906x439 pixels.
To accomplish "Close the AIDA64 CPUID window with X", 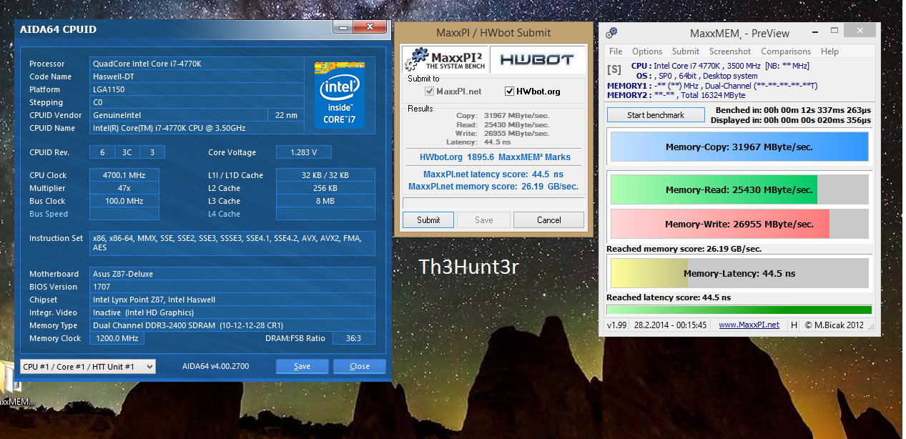I will [x=370, y=27].
